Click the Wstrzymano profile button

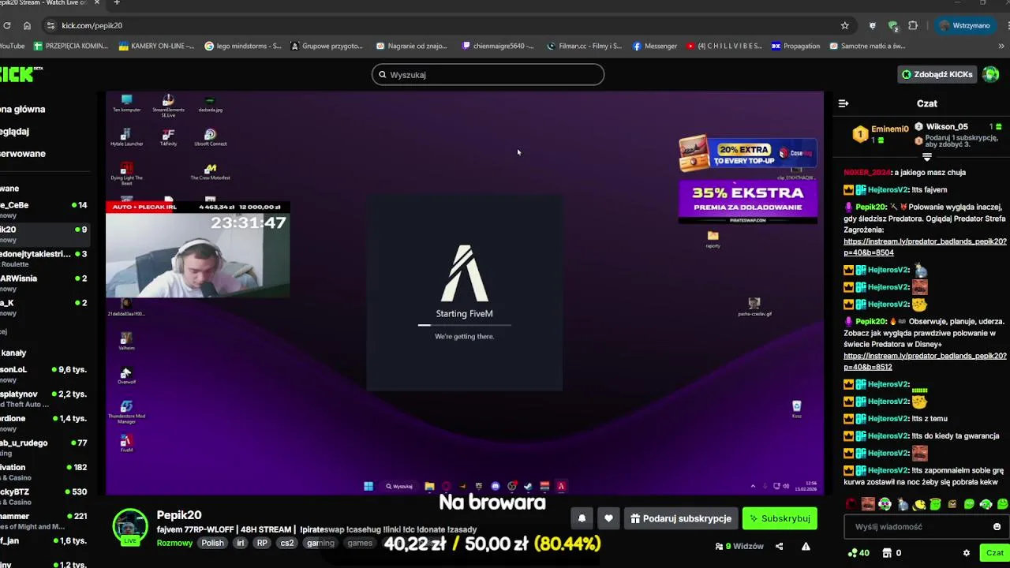[964, 25]
